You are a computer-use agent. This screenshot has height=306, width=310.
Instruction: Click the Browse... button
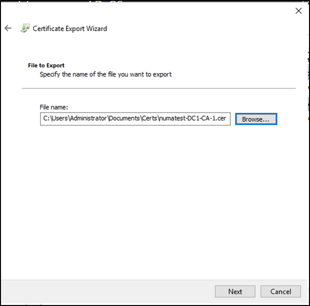click(x=256, y=119)
